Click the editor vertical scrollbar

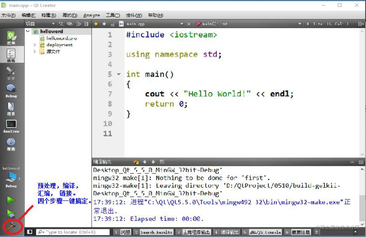point(362,93)
